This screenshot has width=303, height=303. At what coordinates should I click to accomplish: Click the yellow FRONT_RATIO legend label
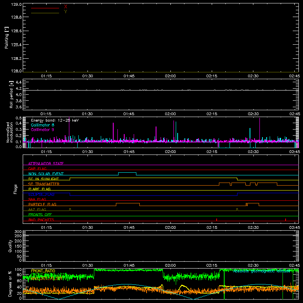[x=43, y=271]
